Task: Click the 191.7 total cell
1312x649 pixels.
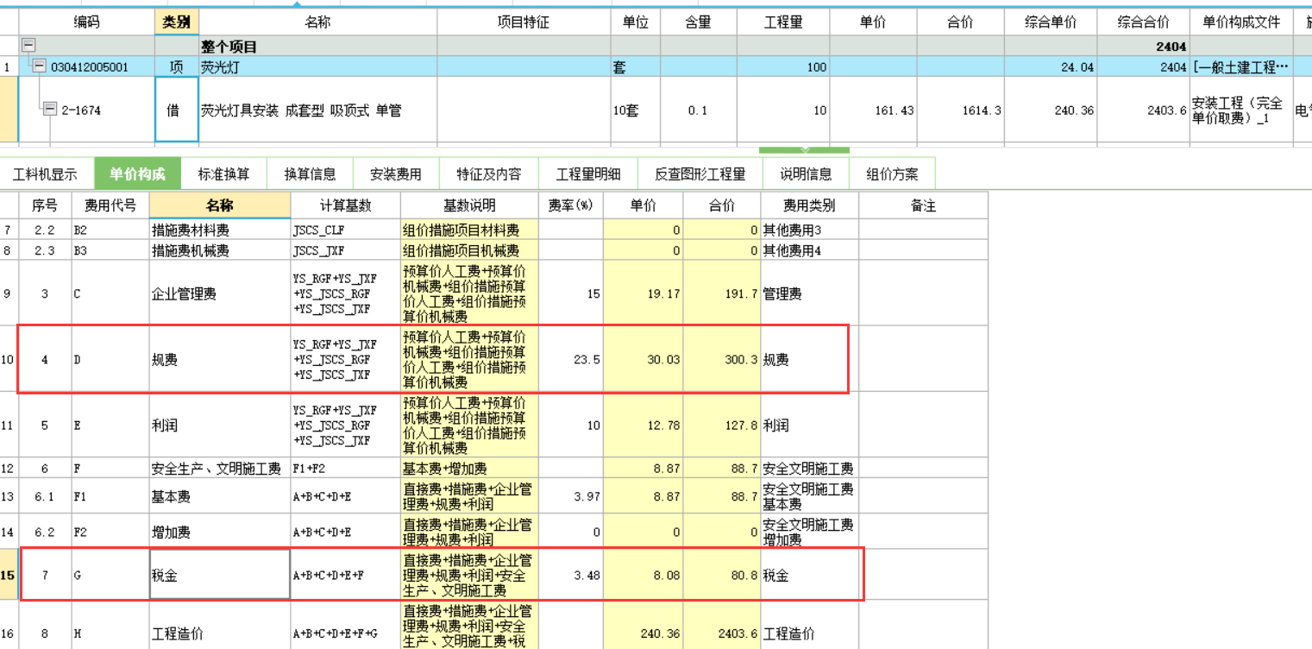Action: pos(722,293)
